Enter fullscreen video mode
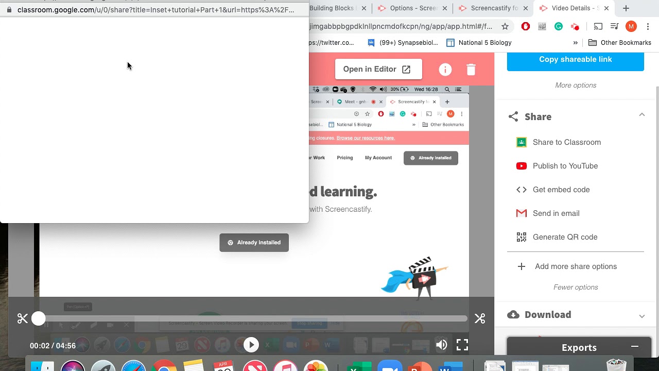Image resolution: width=659 pixels, height=371 pixels. pos(462,345)
